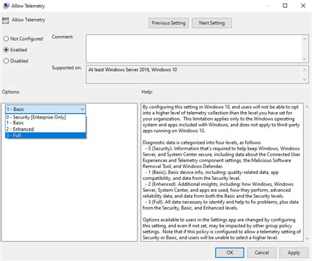Select the Not Configured radio button

click(x=6, y=39)
